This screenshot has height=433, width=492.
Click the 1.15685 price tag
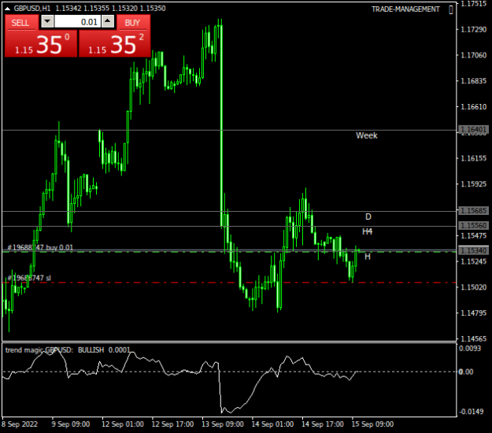click(x=473, y=210)
